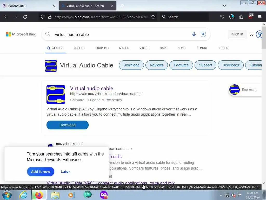Viewport: 266px width, 200px height.
Task: Open the tracking protection shield icon
Action: coord(43,17)
